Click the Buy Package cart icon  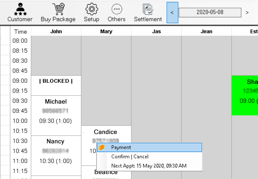tap(58, 9)
